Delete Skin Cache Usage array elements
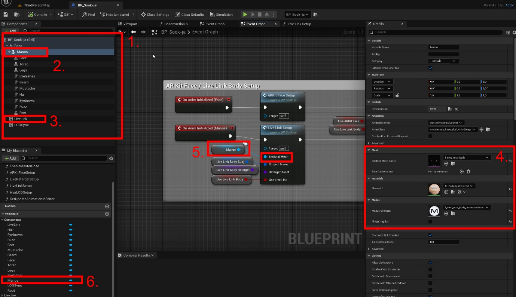The image size is (516, 297). [468, 172]
